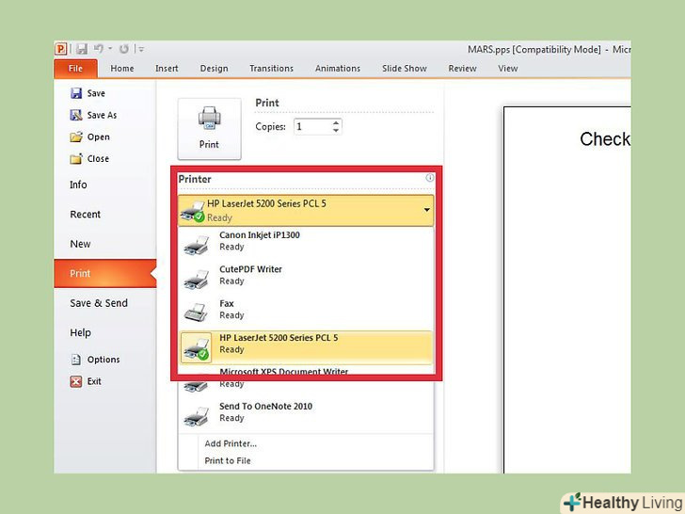Select New in the backstage menu

[80, 244]
